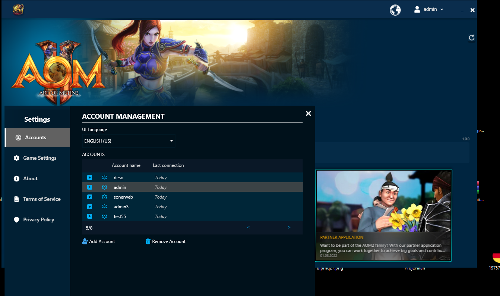
Task: Select account name deso in list
Action: point(118,178)
